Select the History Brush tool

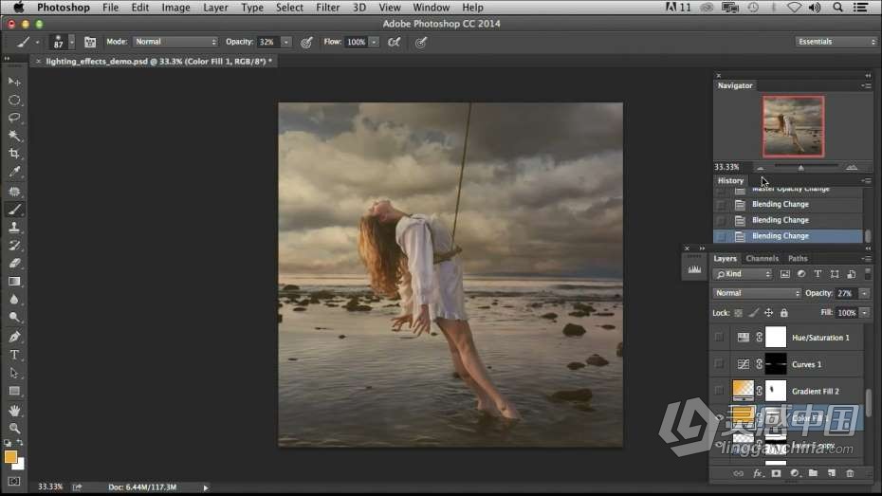tap(14, 246)
